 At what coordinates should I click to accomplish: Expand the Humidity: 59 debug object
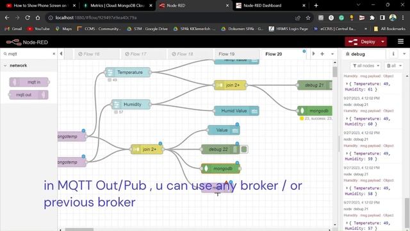(x=347, y=153)
